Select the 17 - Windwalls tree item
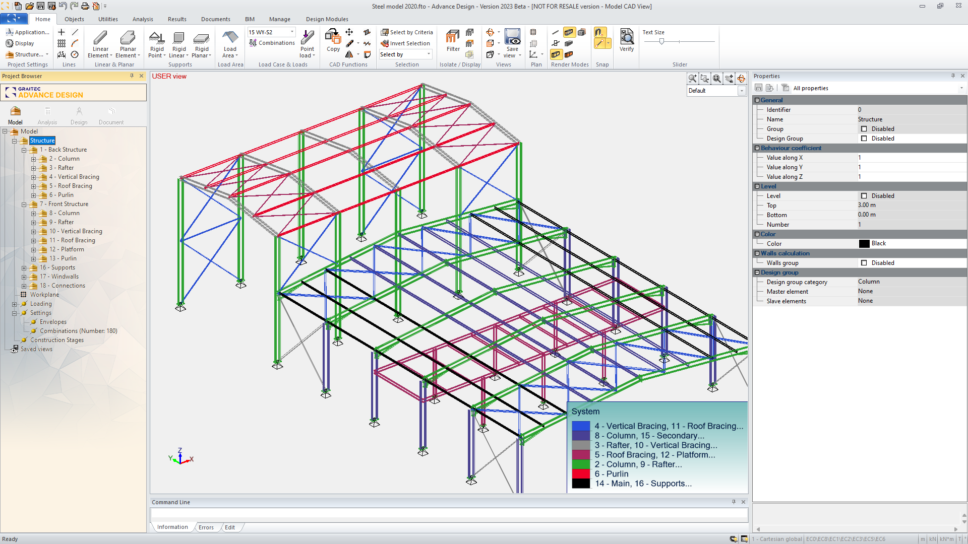The width and height of the screenshot is (968, 544). pos(59,277)
